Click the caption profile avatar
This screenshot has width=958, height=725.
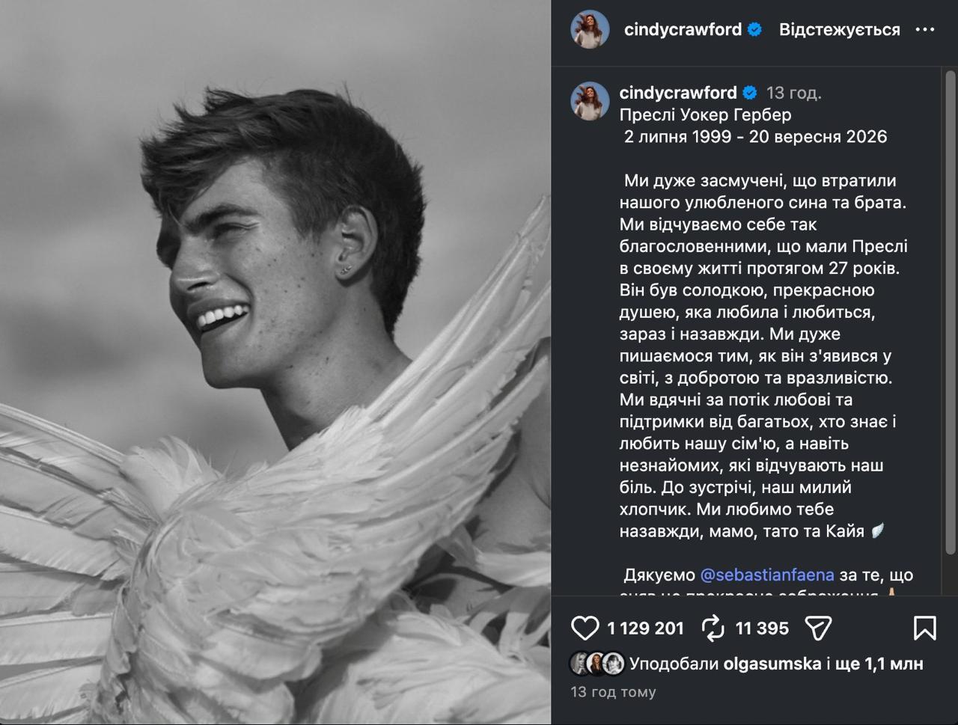click(x=590, y=101)
